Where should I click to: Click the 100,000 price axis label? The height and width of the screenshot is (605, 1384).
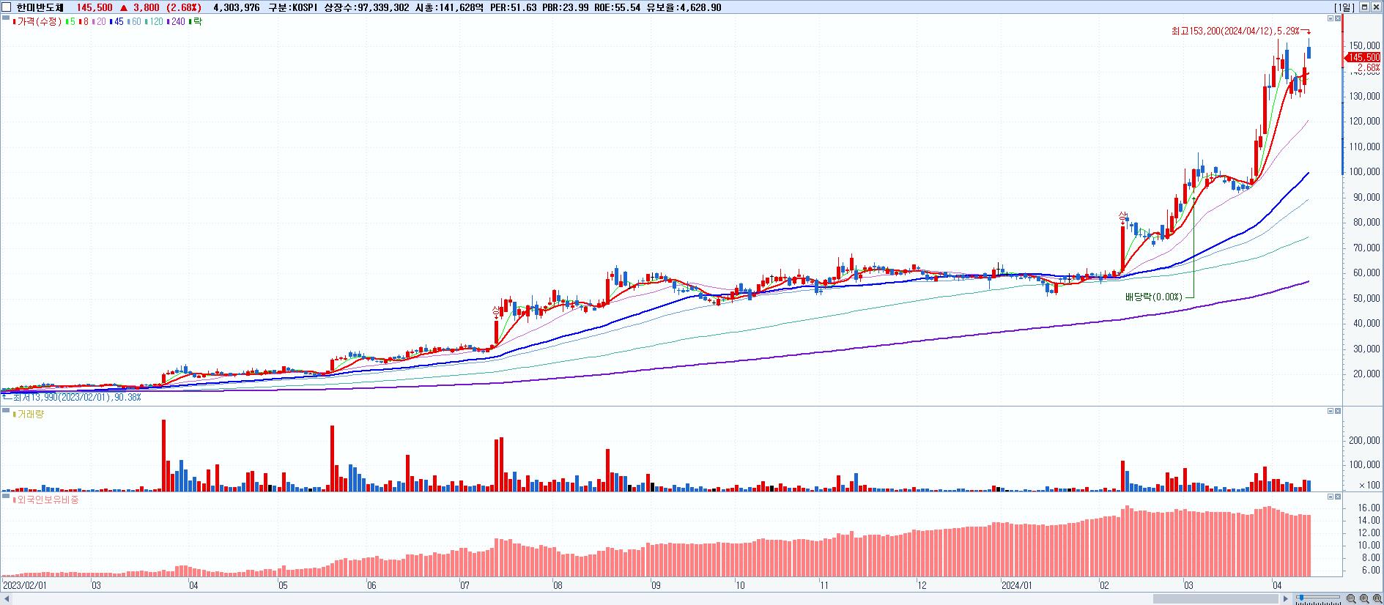[1364, 172]
